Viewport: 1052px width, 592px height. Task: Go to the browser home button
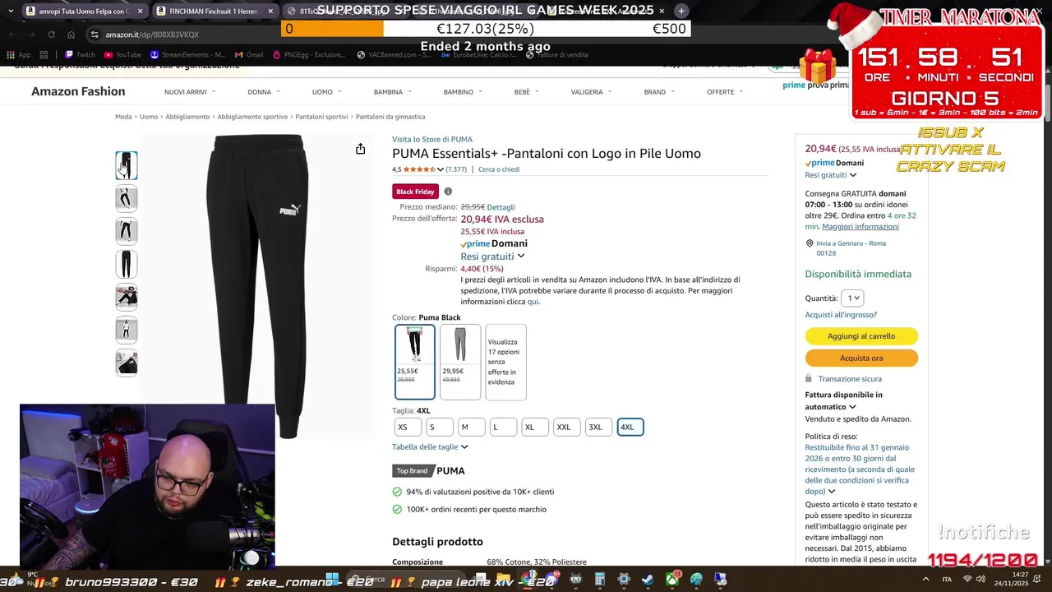tap(72, 35)
